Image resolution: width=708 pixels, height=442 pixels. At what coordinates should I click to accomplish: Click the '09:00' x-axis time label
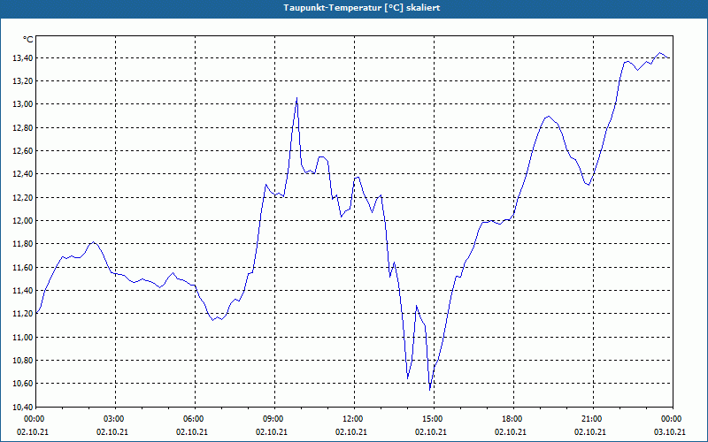tap(274, 419)
